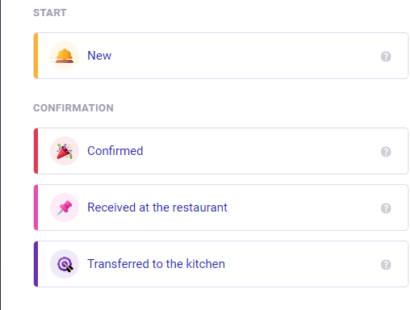
Task: Show help for Transferred to the kitchen
Action: [x=386, y=265]
